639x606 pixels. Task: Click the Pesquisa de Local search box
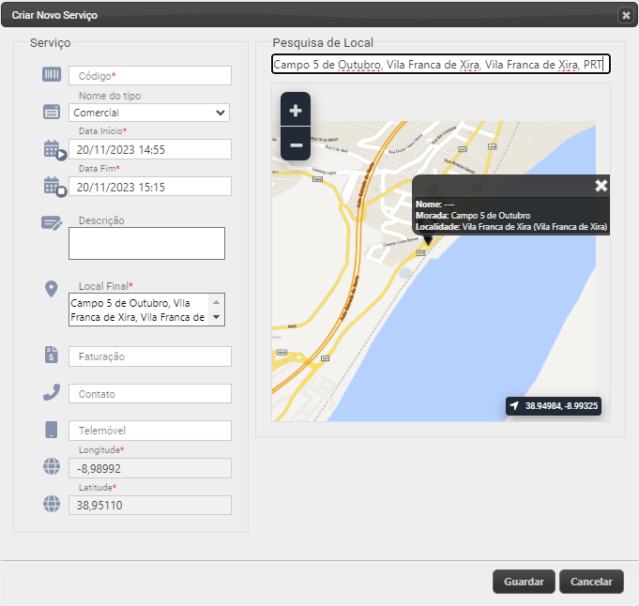tap(441, 64)
